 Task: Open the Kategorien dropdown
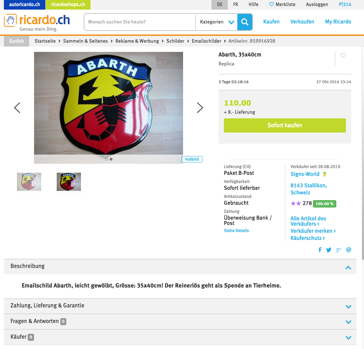216,22
